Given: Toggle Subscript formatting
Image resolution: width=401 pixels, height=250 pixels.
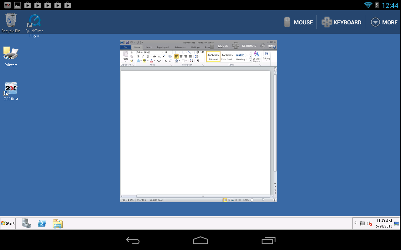Looking at the screenshot, I should click(159, 57).
